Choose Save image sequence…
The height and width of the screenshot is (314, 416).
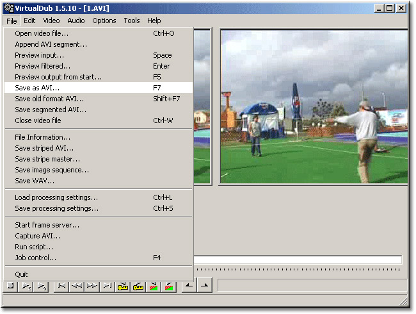(99, 170)
